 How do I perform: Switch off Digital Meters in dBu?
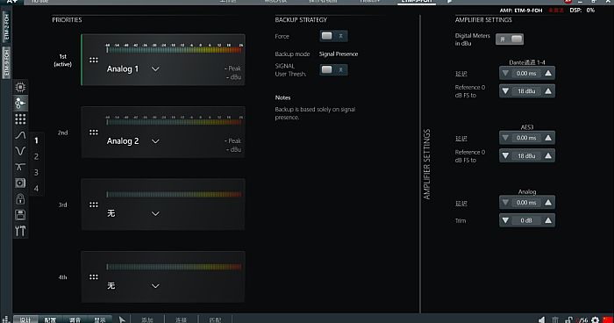click(510, 39)
